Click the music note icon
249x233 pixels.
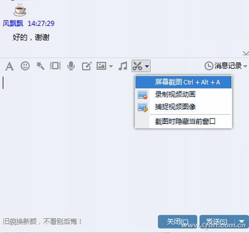tap(123, 66)
